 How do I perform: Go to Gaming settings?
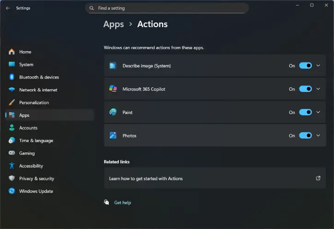click(x=50, y=153)
